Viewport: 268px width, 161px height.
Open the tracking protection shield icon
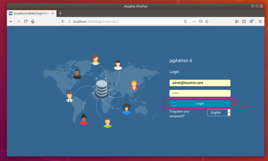[63, 21]
